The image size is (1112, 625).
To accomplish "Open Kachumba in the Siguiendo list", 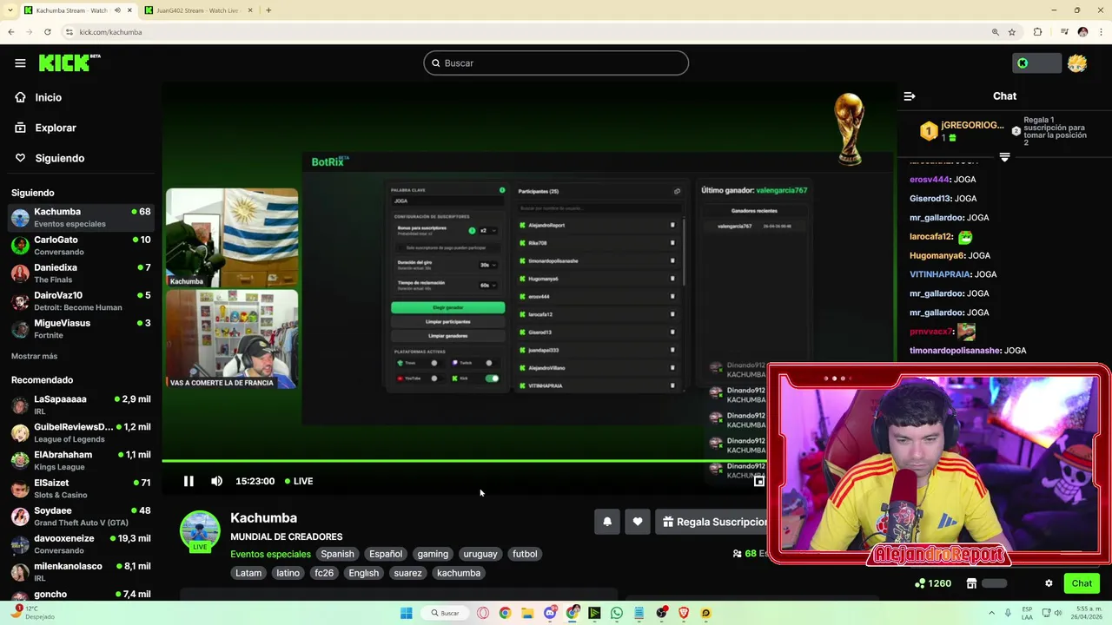I will [x=81, y=217].
